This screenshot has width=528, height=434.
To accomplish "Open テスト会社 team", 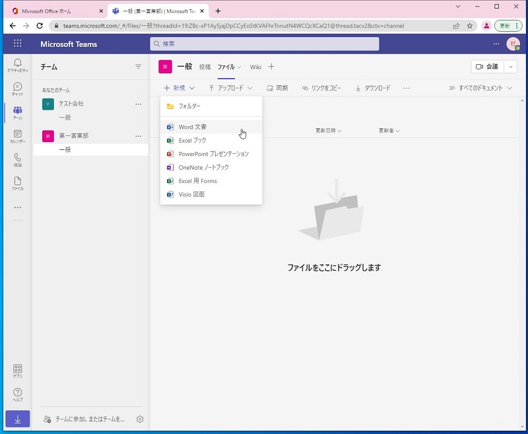I will tap(71, 104).
